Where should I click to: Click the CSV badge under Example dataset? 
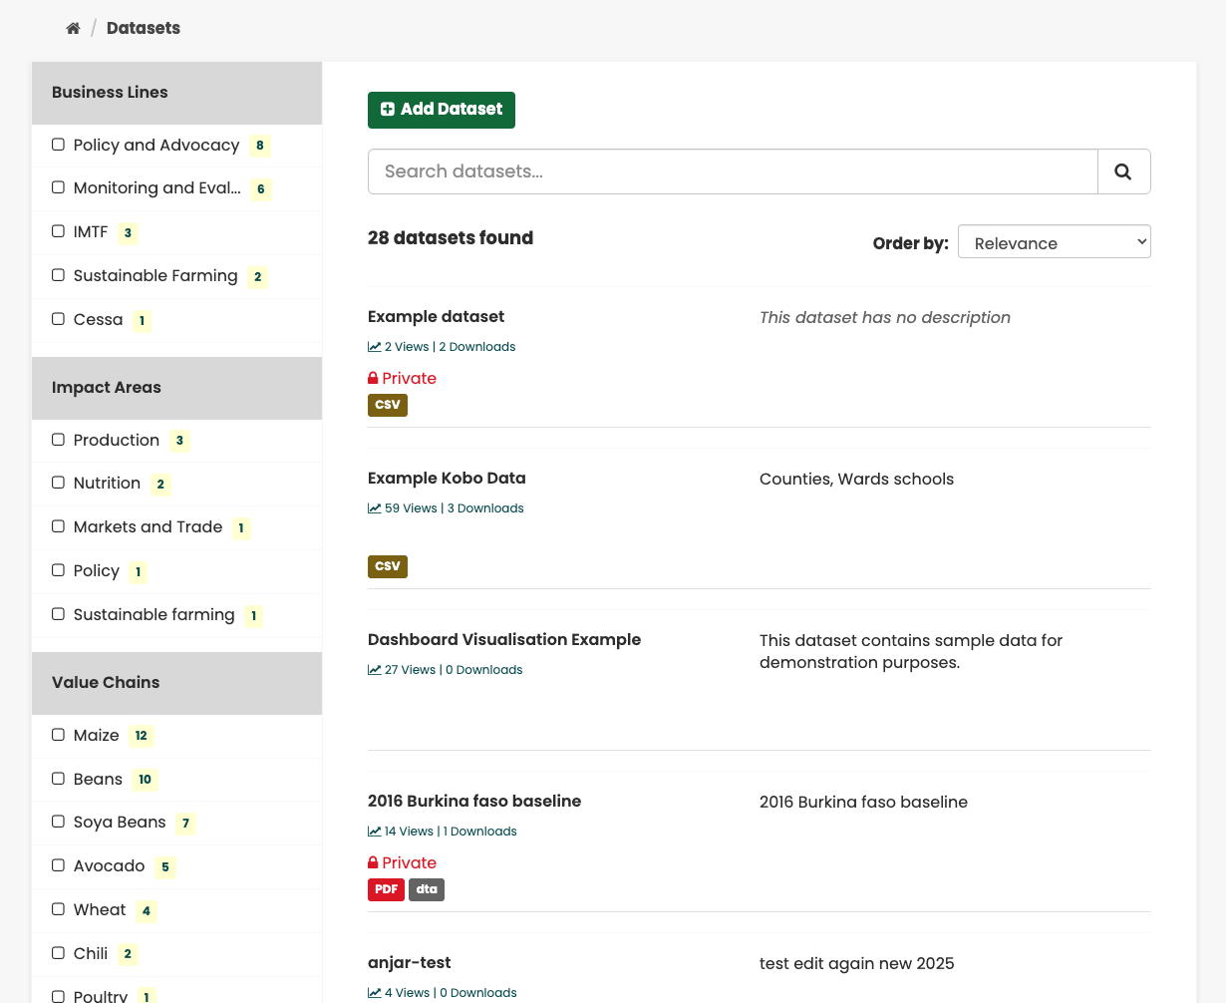coord(388,405)
